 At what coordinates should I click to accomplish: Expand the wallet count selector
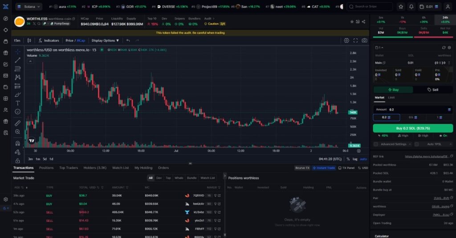[379, 48]
